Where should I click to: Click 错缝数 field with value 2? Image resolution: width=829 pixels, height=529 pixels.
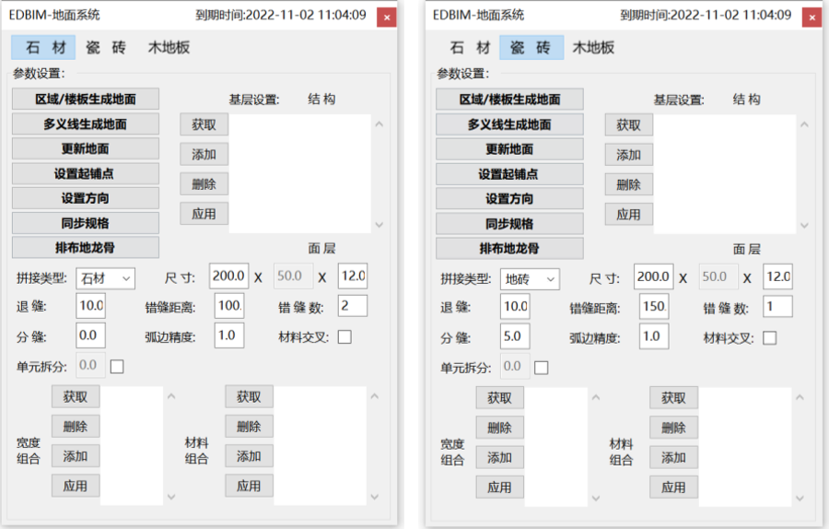(353, 305)
